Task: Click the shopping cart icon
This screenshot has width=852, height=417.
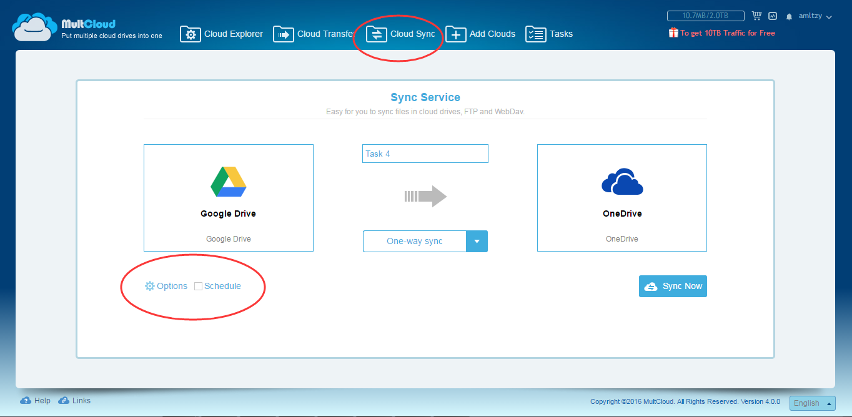Action: pos(756,16)
